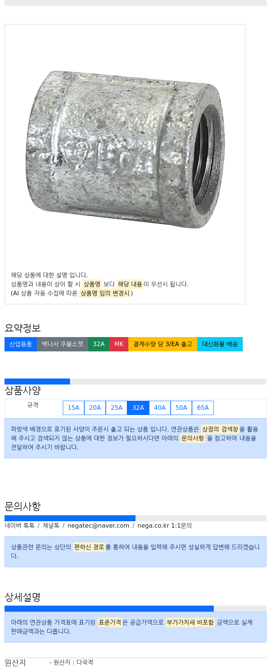Select the 20A size option

click(x=95, y=407)
